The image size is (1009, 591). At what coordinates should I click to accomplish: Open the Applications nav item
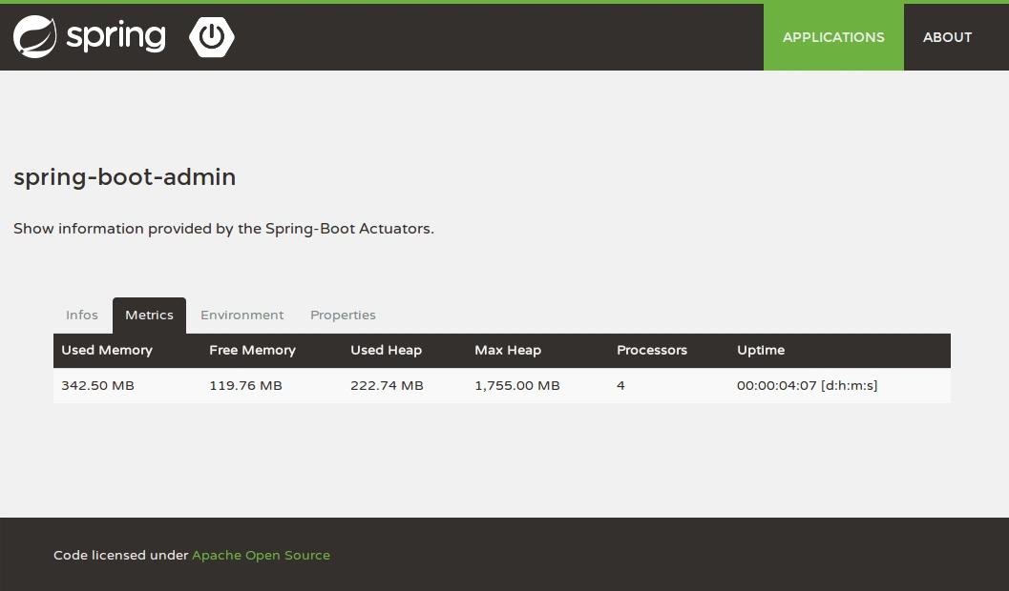(833, 37)
